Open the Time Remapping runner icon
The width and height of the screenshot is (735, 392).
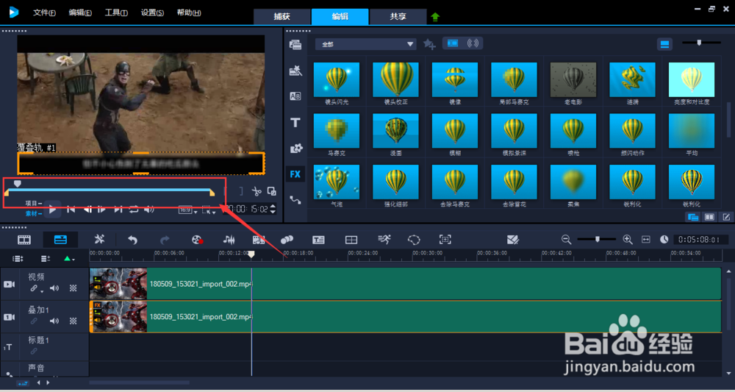(384, 240)
